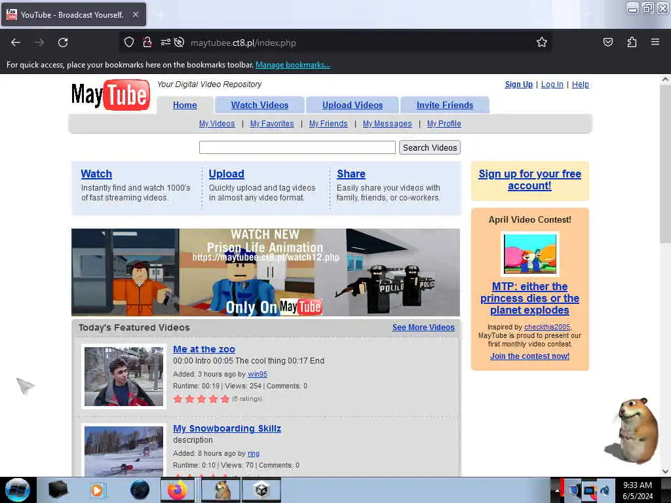Open the cube app taskbar icon
The image size is (671, 503).
click(261, 490)
